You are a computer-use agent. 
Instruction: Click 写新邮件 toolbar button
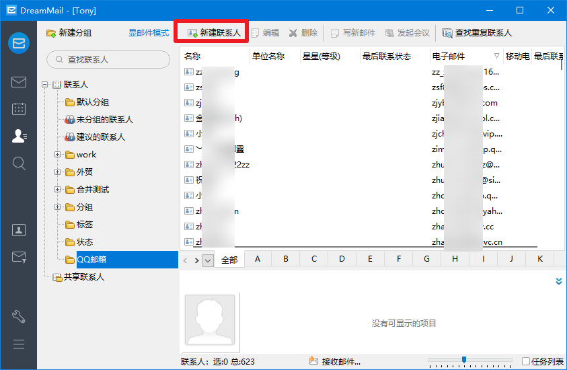pos(353,33)
